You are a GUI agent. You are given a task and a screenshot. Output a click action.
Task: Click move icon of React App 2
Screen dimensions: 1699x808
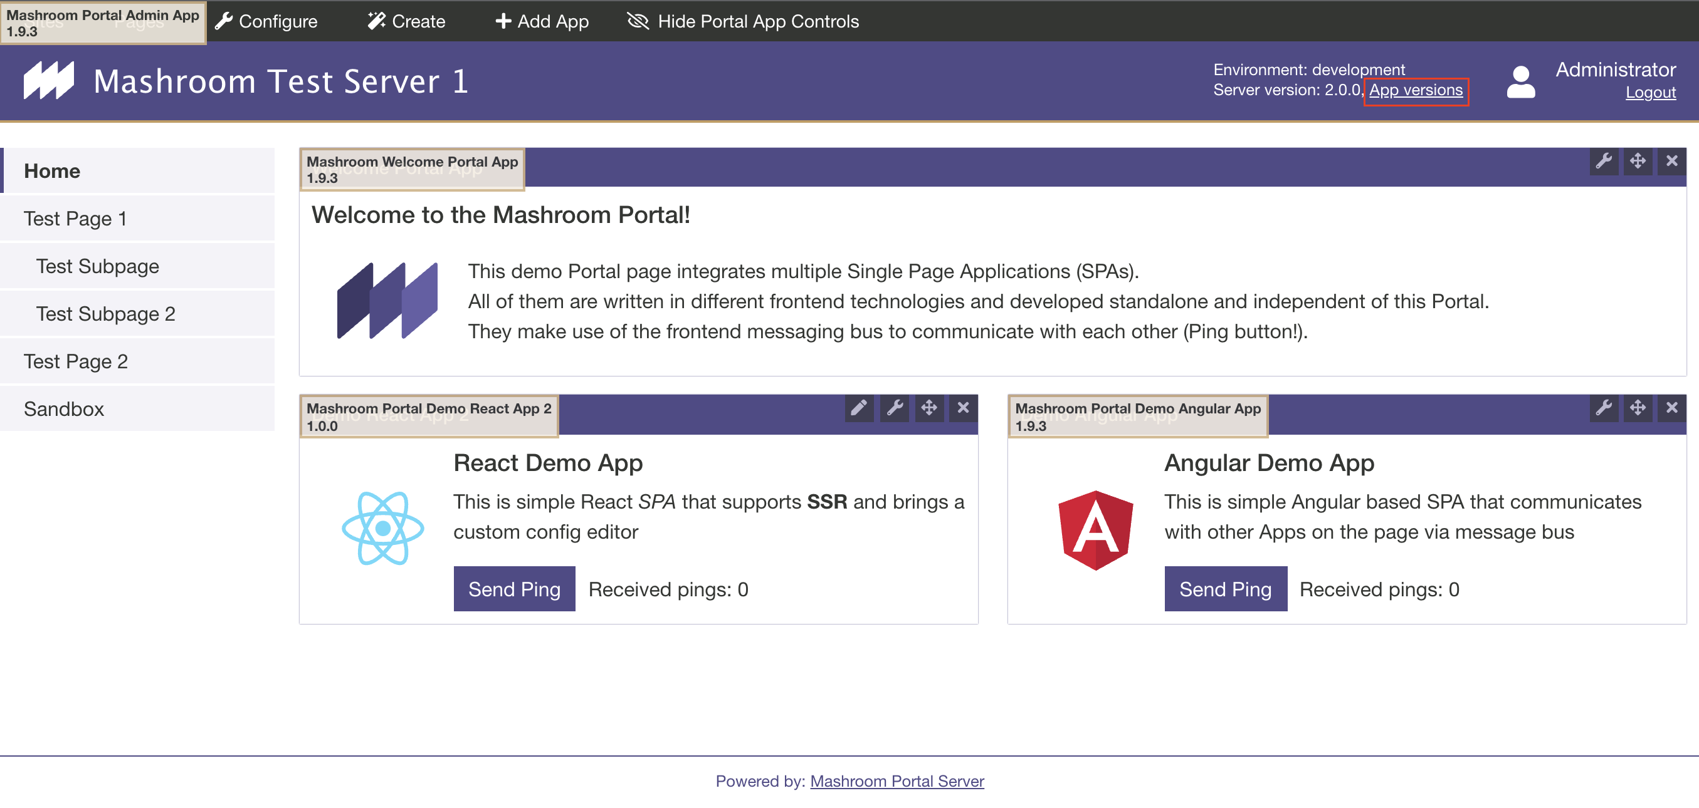(x=928, y=408)
